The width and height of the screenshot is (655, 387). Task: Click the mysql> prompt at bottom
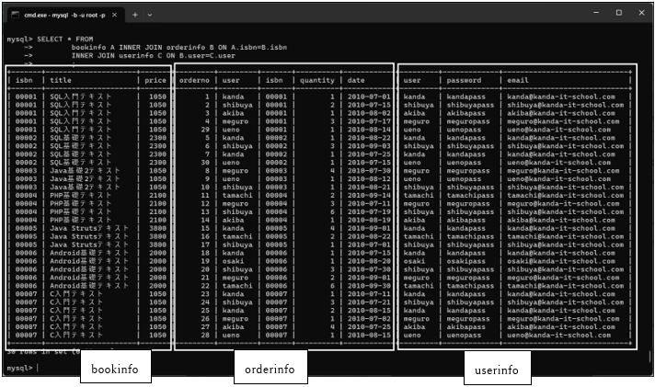tap(19, 368)
